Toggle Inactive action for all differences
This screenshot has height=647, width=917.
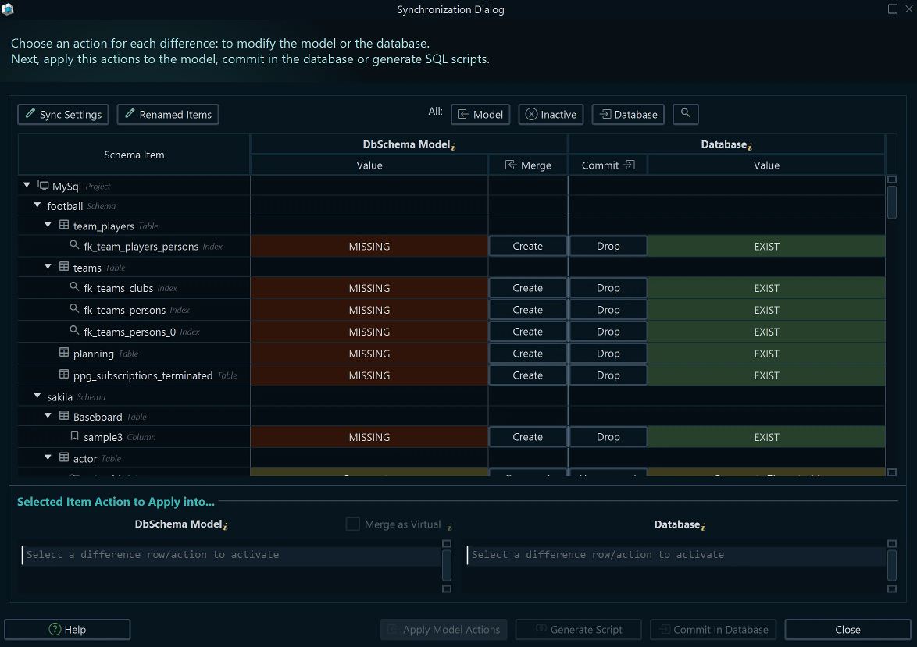coord(550,114)
